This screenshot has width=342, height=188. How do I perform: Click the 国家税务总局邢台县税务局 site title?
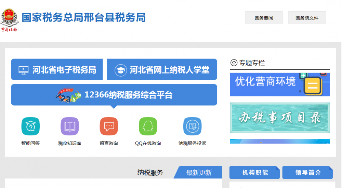click(84, 17)
